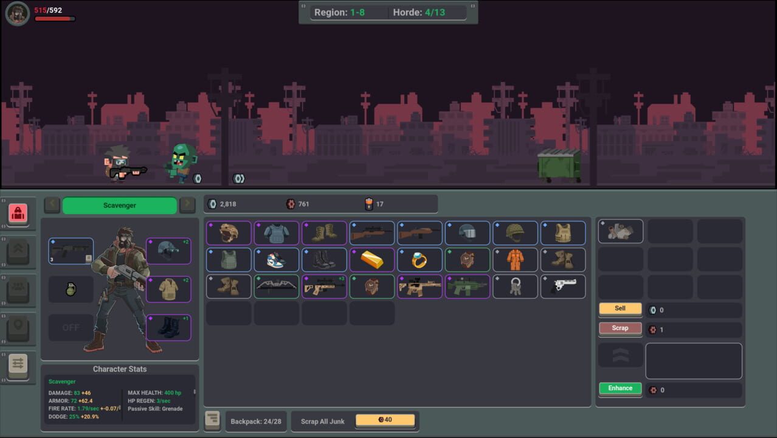Click the empty enhance item box
Screen dimensions: 777x438
(x=694, y=361)
